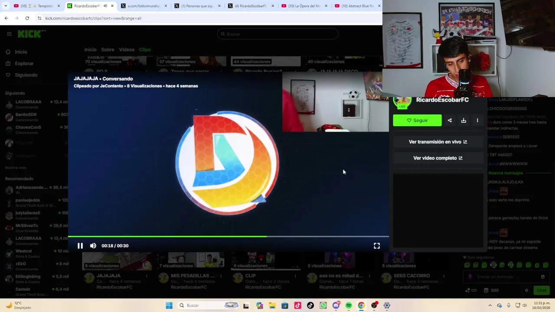Open options for the JAJAJAJA clip card
Image resolution: width=555 pixels, height=312 pixels.
point(147,276)
